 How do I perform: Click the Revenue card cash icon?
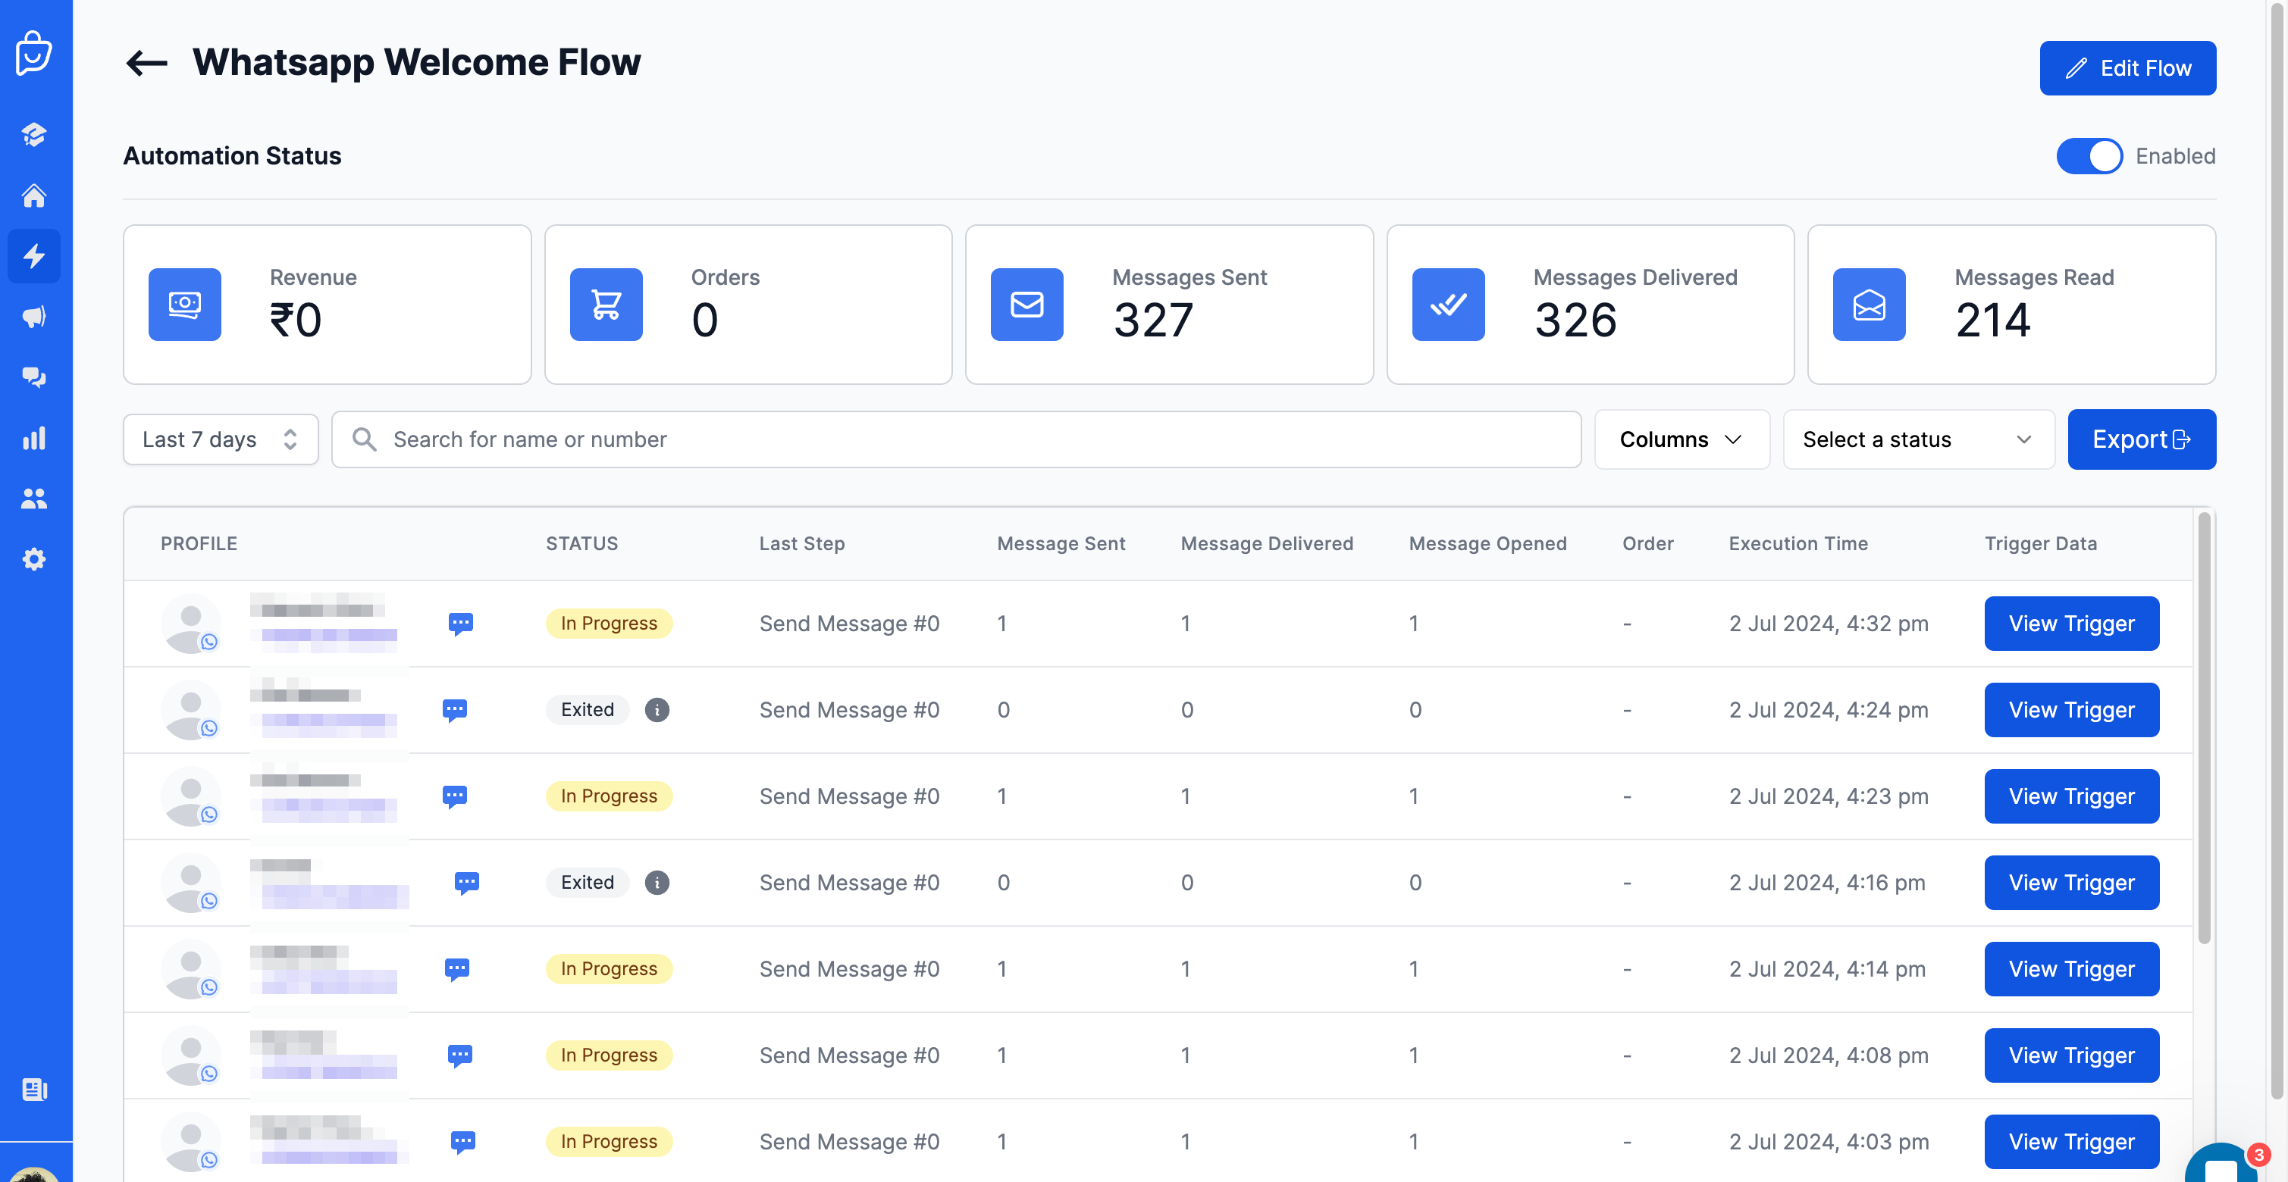(x=185, y=305)
